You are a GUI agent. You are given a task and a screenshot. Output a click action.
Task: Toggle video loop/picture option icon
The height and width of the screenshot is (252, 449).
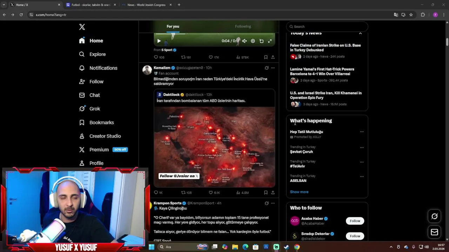(261, 41)
